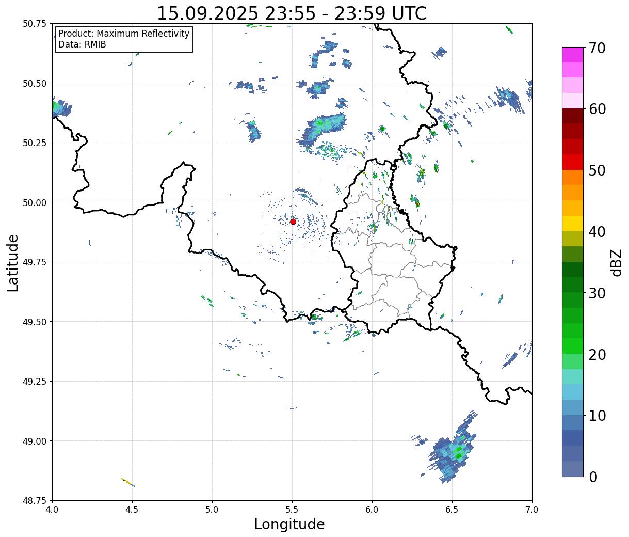Click the red radar location marker
Image resolution: width=629 pixels, height=537 pixels.
(293, 222)
